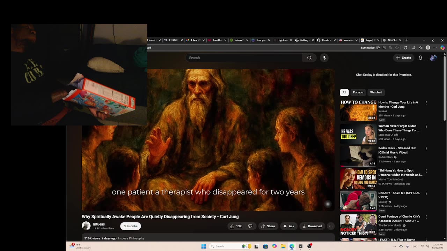Open DABABY SAVE ME thumbnail
The image size is (447, 251).
coord(358,200)
